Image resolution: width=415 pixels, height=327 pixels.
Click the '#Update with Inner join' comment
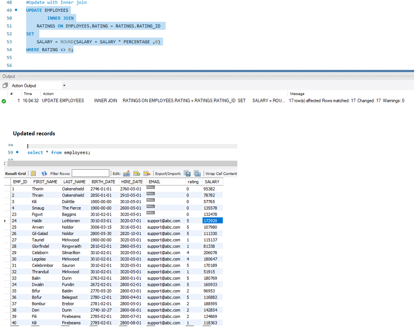coord(56,3)
